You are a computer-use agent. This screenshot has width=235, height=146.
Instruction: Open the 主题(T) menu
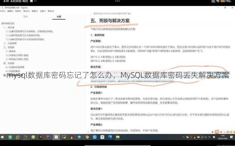(43, 11)
